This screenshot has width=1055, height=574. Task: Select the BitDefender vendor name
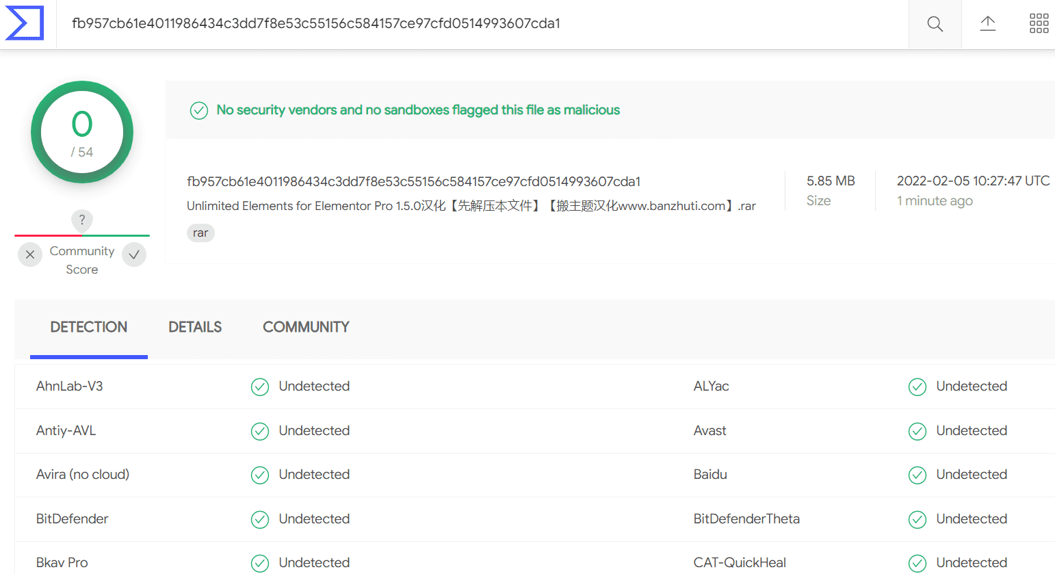(x=73, y=519)
